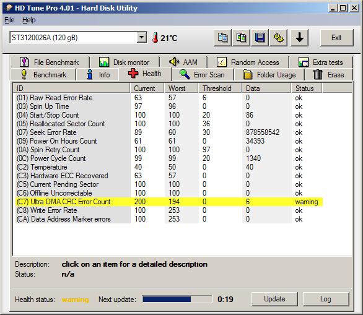Open the File menu
The height and width of the screenshot is (315, 363).
click(x=9, y=20)
